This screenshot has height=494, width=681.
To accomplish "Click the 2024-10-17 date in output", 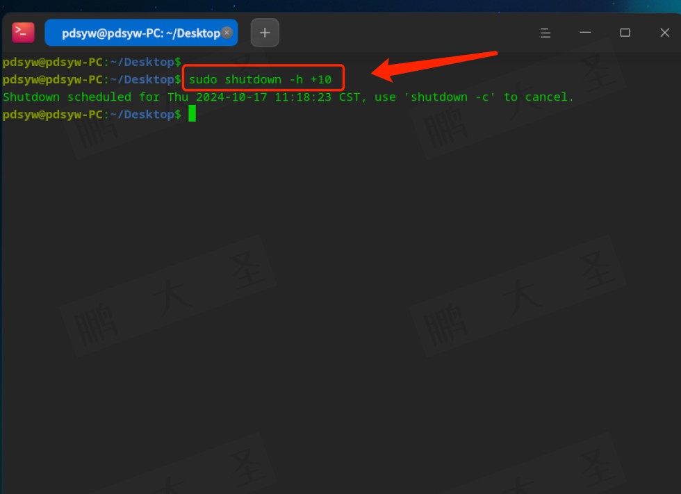I will point(231,97).
